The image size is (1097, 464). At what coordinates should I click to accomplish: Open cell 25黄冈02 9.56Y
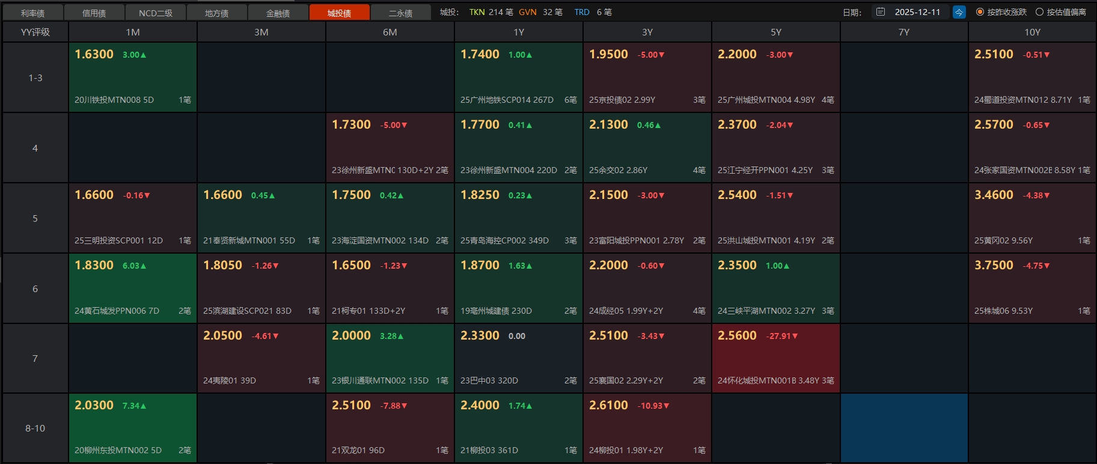coord(1032,218)
